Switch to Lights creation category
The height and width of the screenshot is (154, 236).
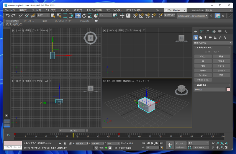(x=205, y=37)
